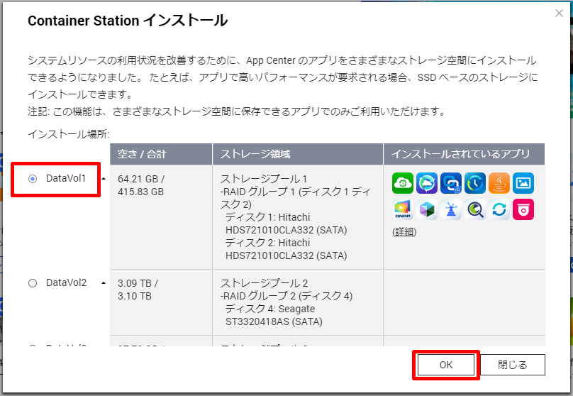Click the pink surveillance camera app icon

[x=523, y=209]
